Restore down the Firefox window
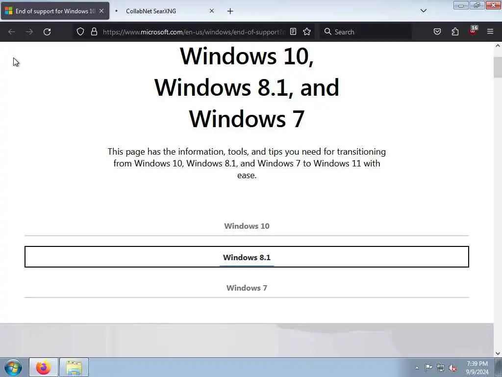502x377 pixels. [477, 5]
